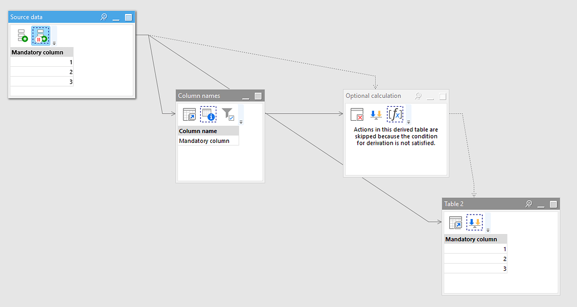The width and height of the screenshot is (577, 307).
Task: Select the Column names table title
Action: 199,96
